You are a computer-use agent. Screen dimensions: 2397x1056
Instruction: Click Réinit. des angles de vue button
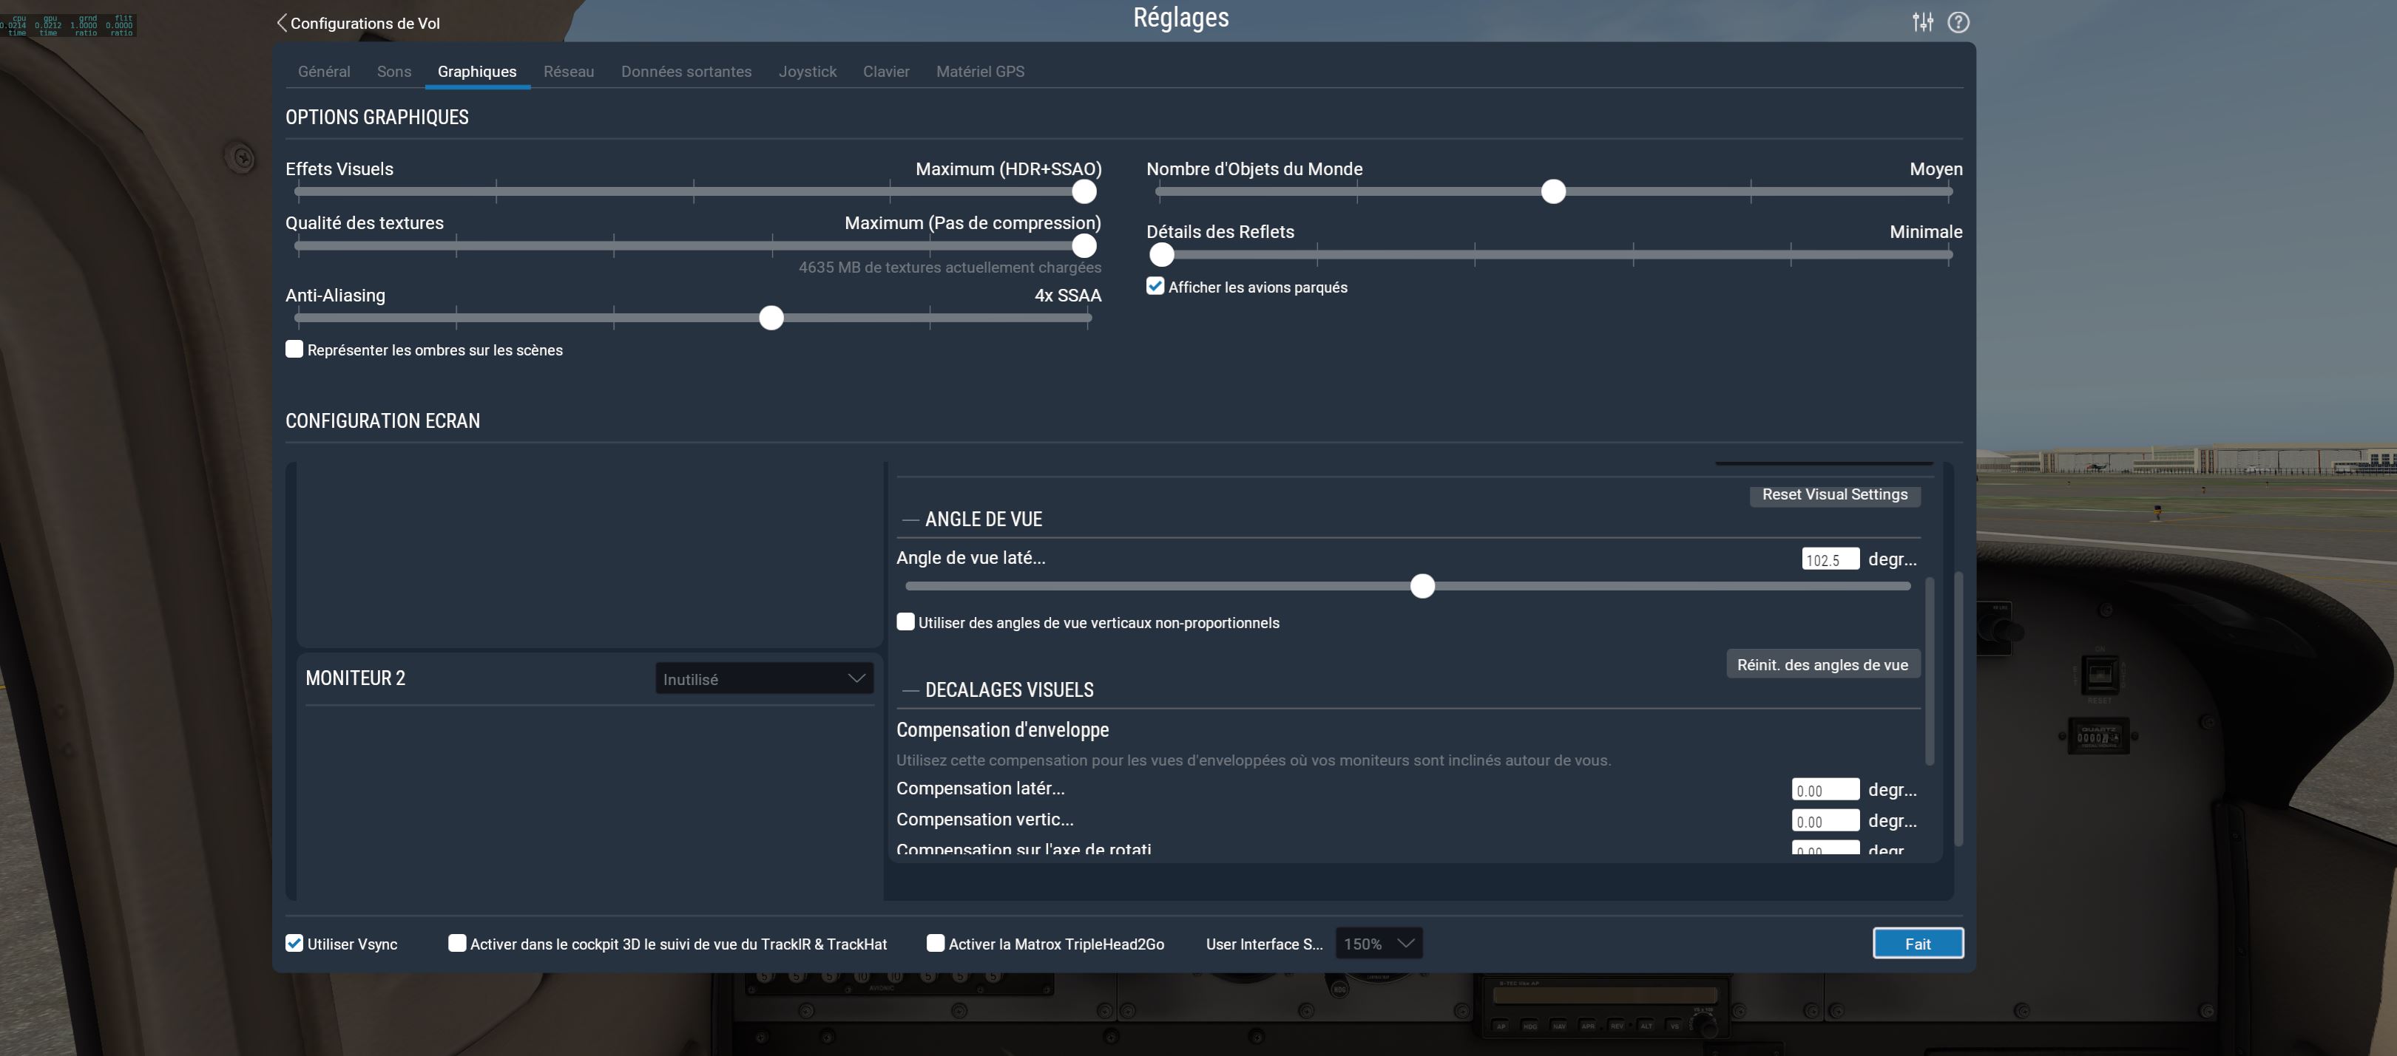click(x=1823, y=664)
